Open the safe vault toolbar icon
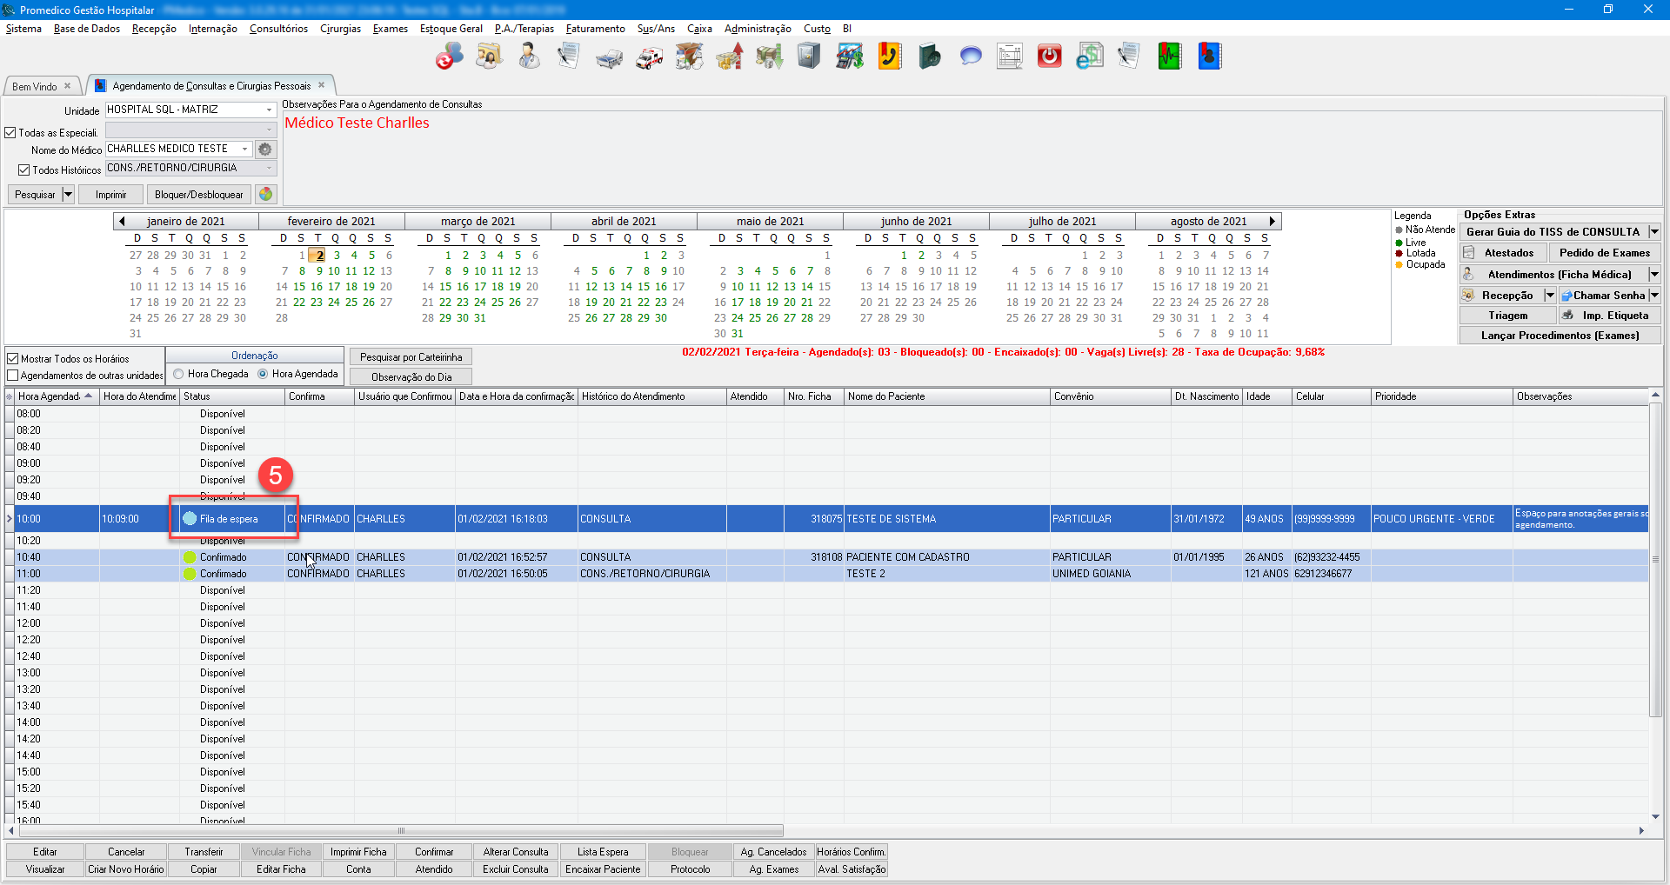This screenshot has height=885, width=1670. click(x=809, y=57)
